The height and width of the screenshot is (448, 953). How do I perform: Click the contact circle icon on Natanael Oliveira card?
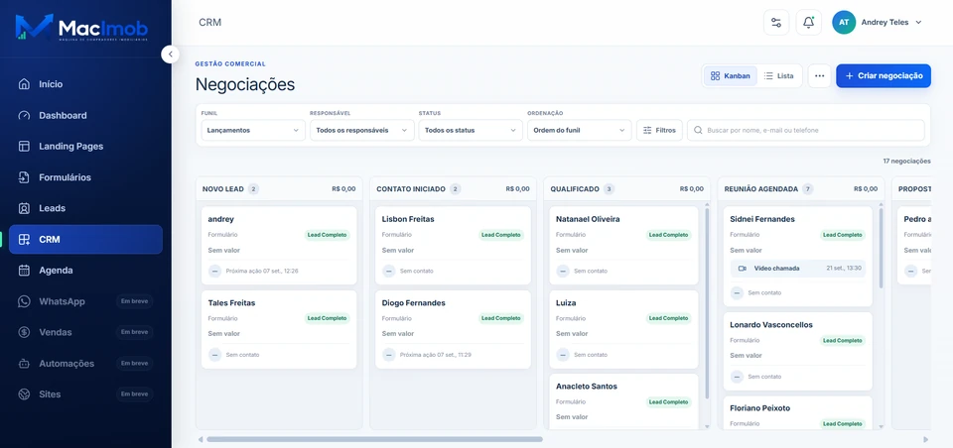click(x=563, y=271)
